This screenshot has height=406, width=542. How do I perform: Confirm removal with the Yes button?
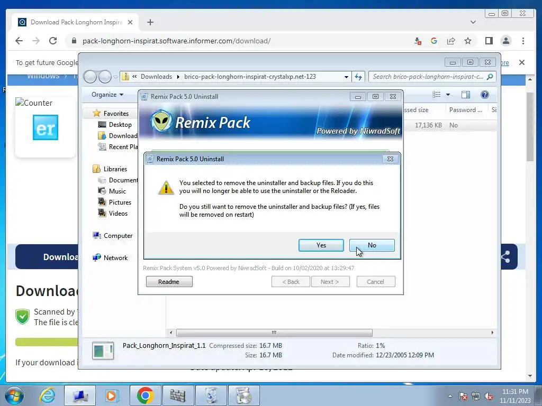[321, 245]
